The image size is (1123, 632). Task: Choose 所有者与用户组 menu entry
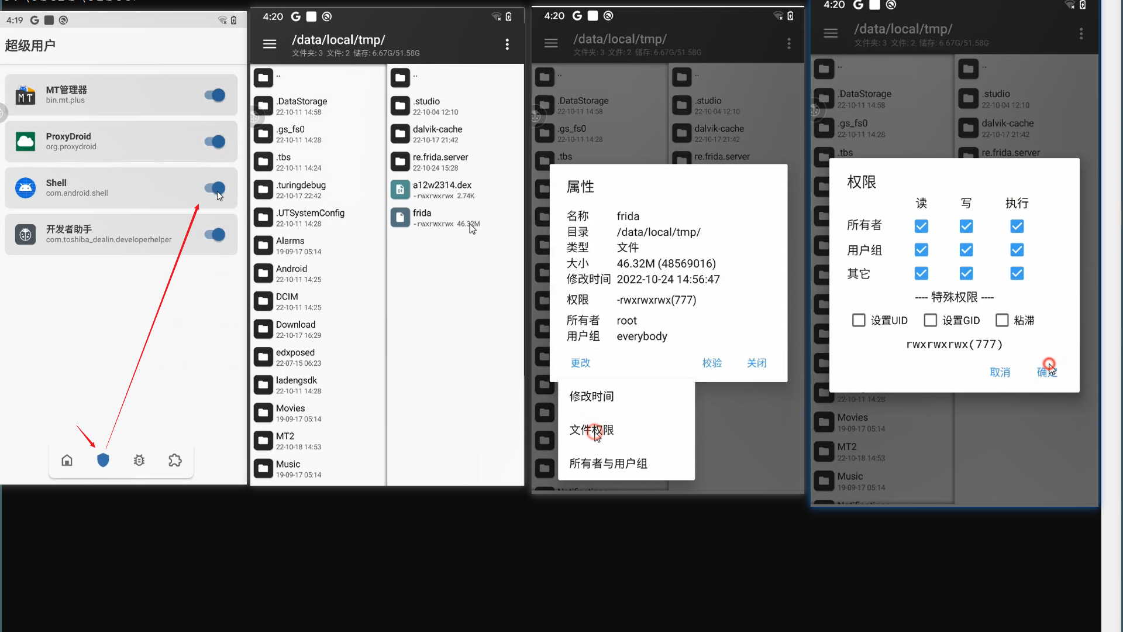tap(608, 463)
